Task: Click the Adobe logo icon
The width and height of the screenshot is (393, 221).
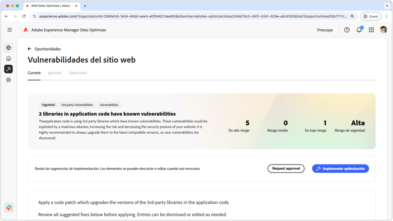Action: coord(26,30)
